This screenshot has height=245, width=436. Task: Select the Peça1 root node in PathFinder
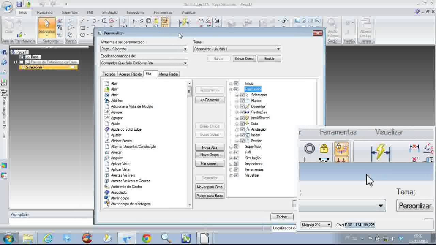pyautogui.click(x=21, y=52)
